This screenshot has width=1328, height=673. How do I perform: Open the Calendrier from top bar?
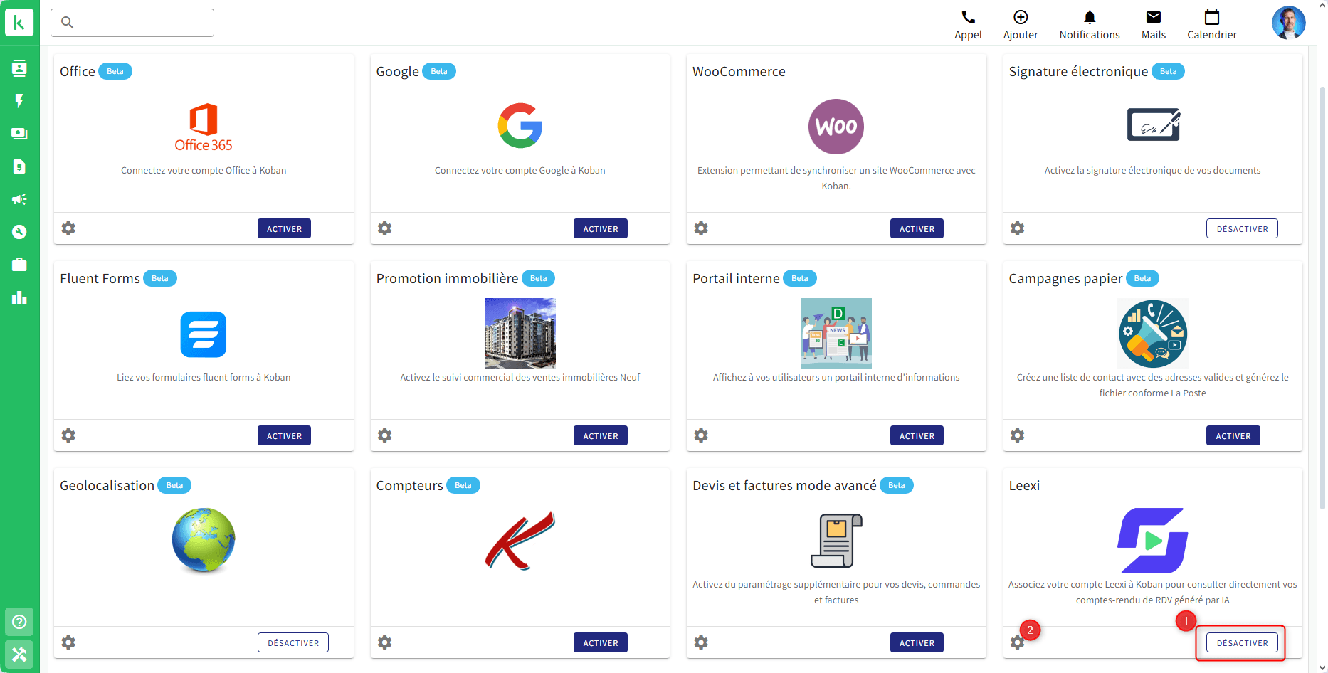[x=1211, y=25]
